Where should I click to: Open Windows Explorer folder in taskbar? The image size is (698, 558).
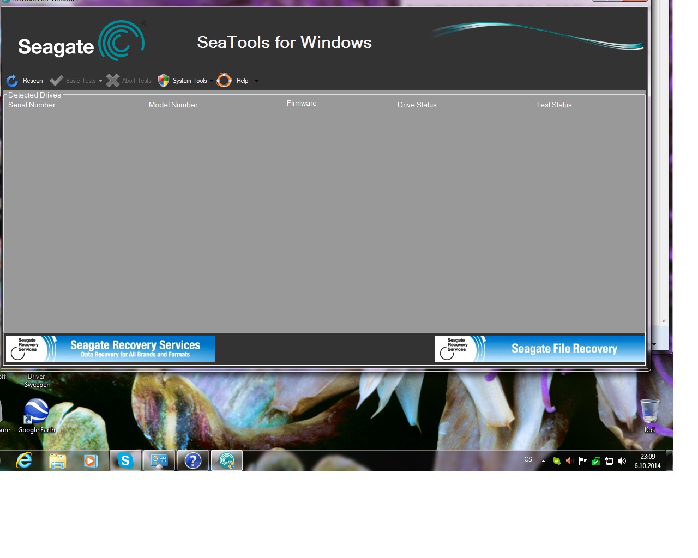[57, 461]
